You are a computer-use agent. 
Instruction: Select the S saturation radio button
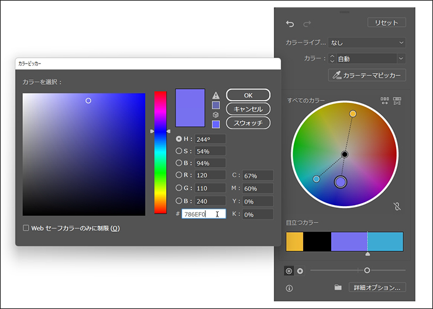[x=179, y=151]
